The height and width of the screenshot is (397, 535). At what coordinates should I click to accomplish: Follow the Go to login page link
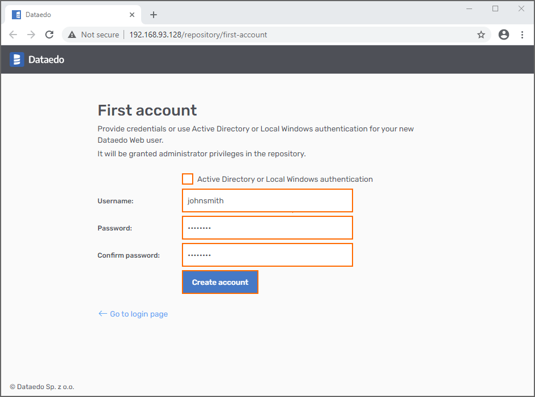(138, 314)
